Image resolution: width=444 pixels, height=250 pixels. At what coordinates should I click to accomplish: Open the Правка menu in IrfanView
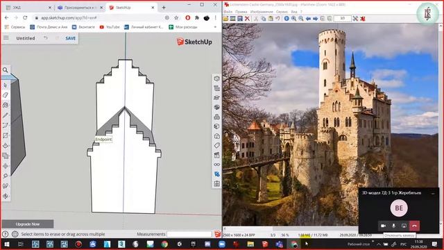click(x=241, y=12)
